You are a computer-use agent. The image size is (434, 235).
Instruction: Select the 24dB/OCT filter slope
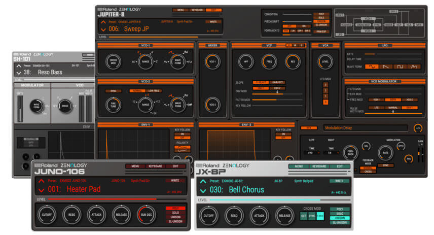tap(277, 82)
